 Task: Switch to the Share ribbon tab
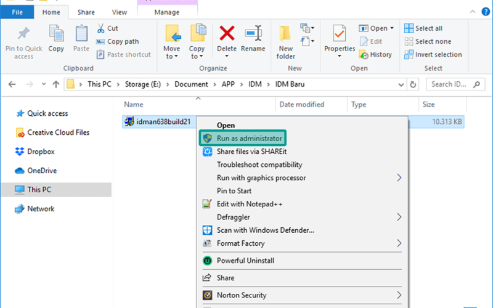coord(86,12)
